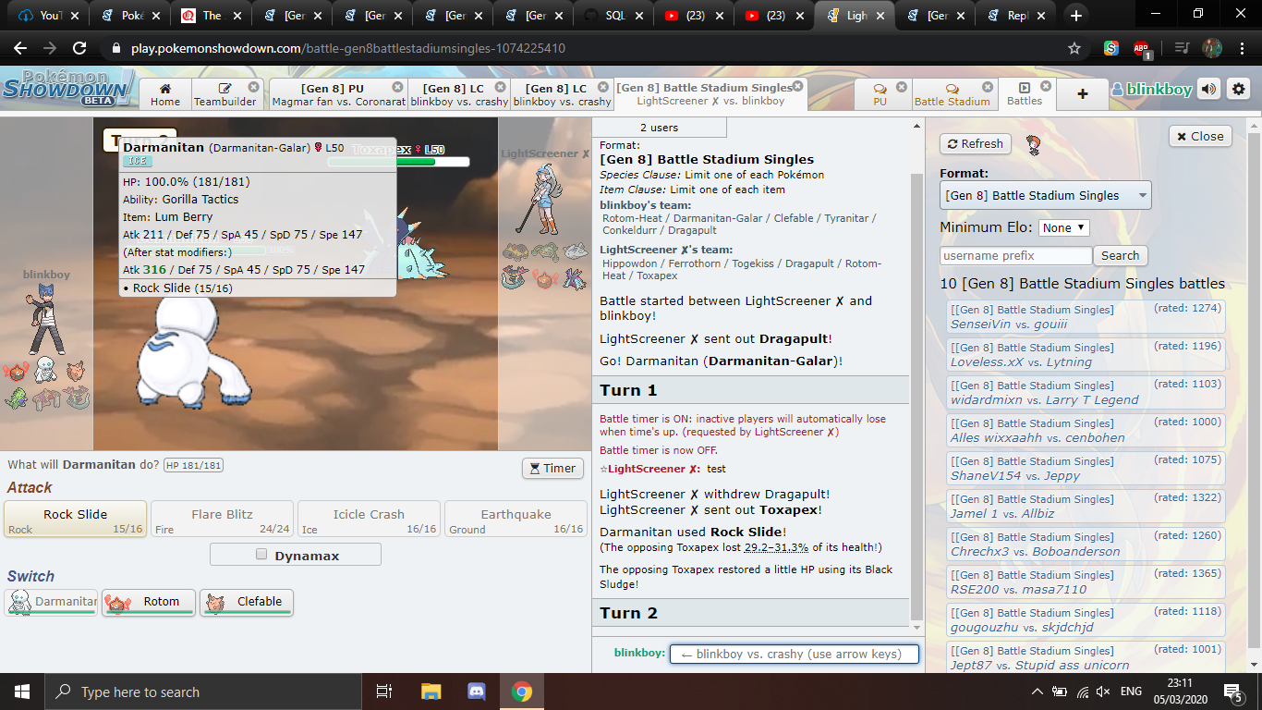Click Clefable icon in blinkboy's team sidebar
Screen dimensions: 1262x710
(x=76, y=372)
